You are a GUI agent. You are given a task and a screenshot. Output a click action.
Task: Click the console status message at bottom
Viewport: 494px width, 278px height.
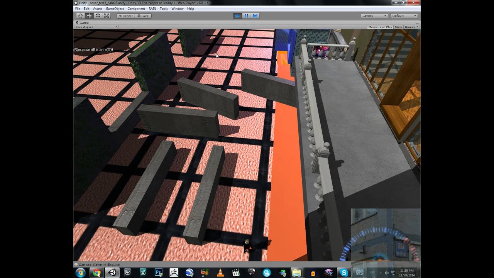[x=99, y=264]
